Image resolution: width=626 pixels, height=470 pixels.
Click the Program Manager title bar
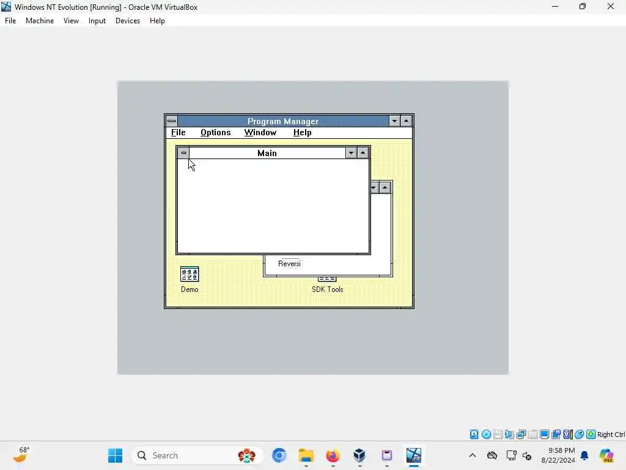click(x=283, y=121)
